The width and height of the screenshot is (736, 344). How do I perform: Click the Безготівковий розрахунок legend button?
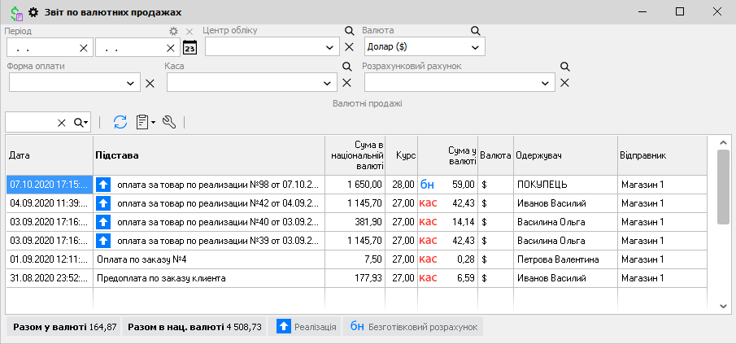pos(413,327)
